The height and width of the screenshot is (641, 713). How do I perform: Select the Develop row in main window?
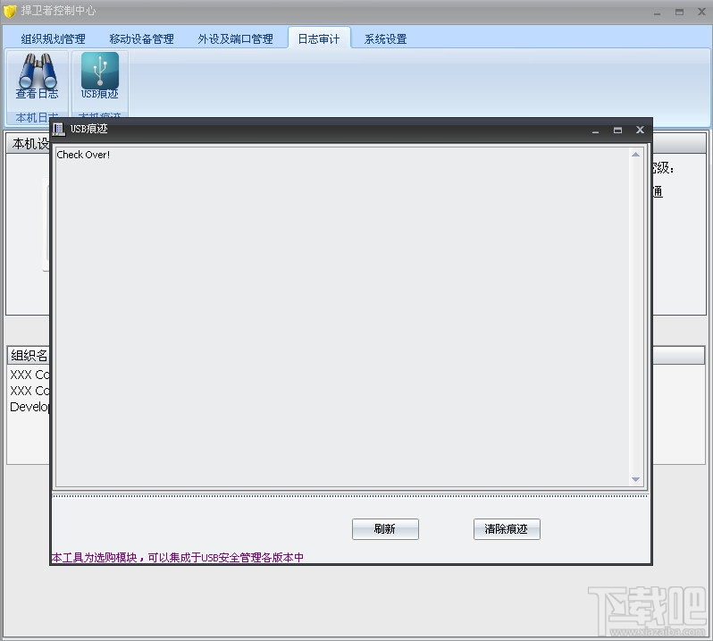click(x=29, y=407)
